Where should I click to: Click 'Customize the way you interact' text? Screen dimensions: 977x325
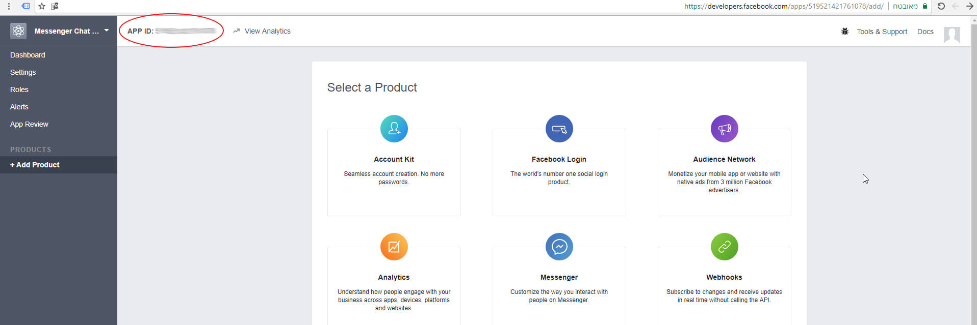click(x=559, y=296)
